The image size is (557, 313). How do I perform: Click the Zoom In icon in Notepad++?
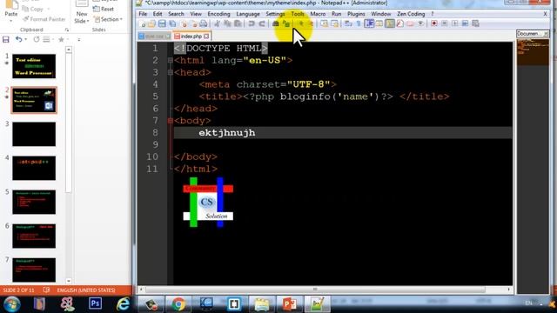point(300,23)
